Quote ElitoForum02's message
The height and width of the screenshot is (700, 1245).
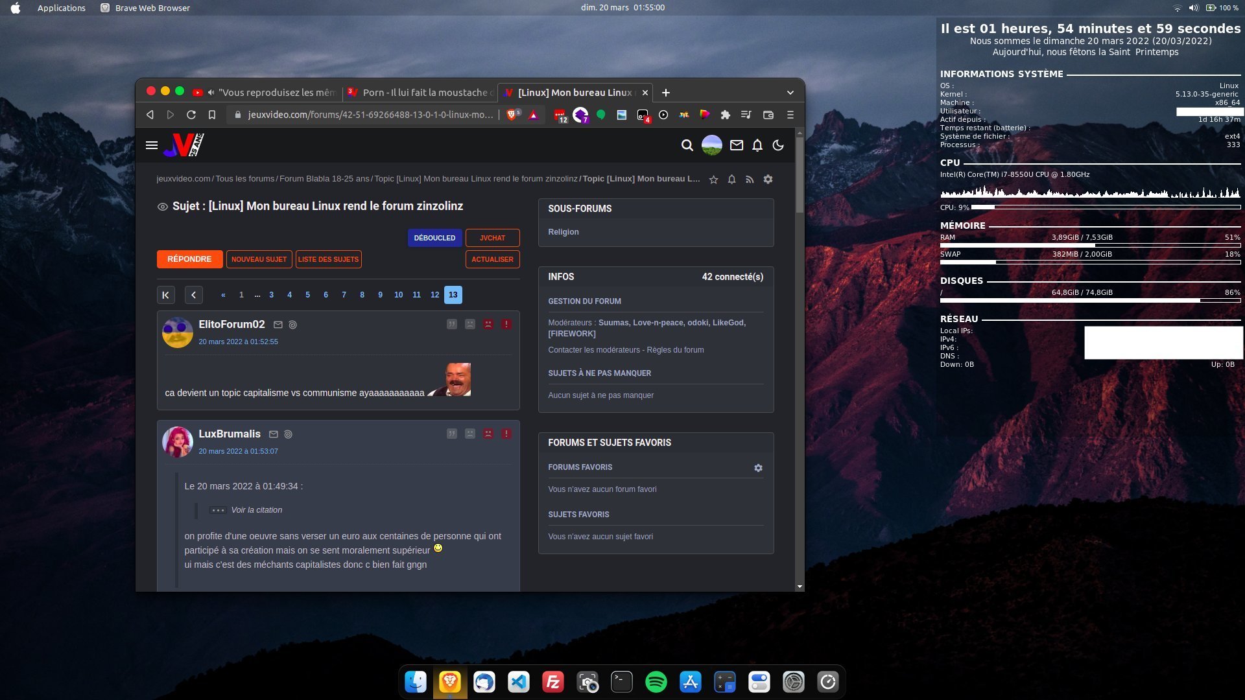[452, 324]
